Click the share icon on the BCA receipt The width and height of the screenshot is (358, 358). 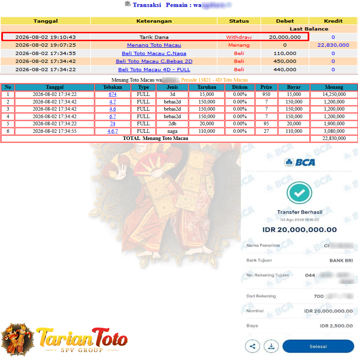(252, 346)
